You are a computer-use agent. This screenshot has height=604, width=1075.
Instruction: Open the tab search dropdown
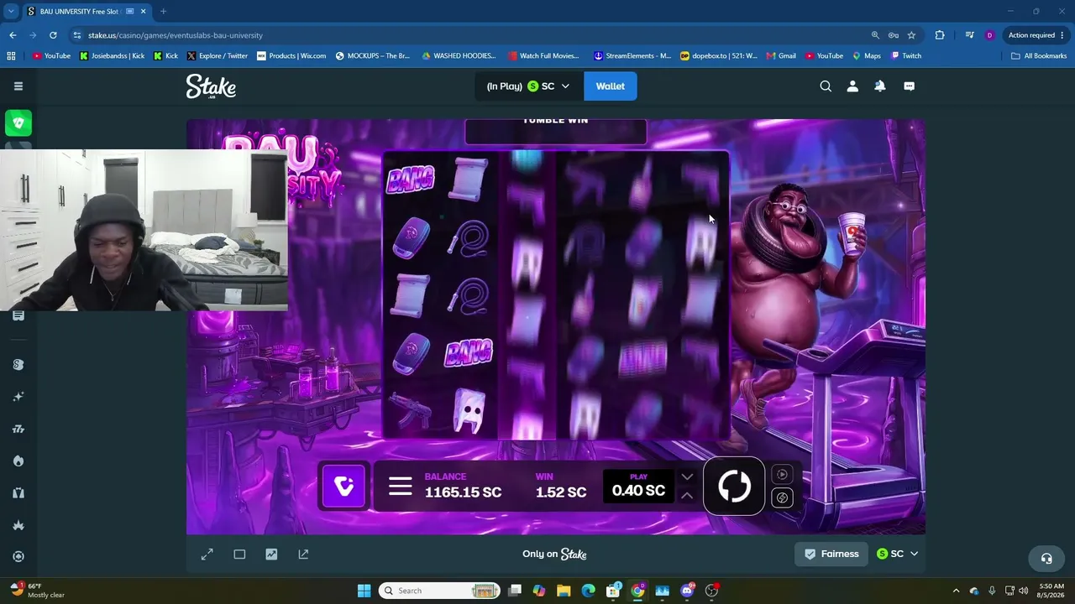(x=11, y=12)
